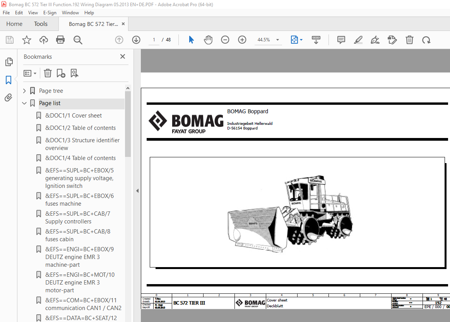The height and width of the screenshot is (322, 450).
Task: Switch to the Tools tab
Action: pos(41,24)
